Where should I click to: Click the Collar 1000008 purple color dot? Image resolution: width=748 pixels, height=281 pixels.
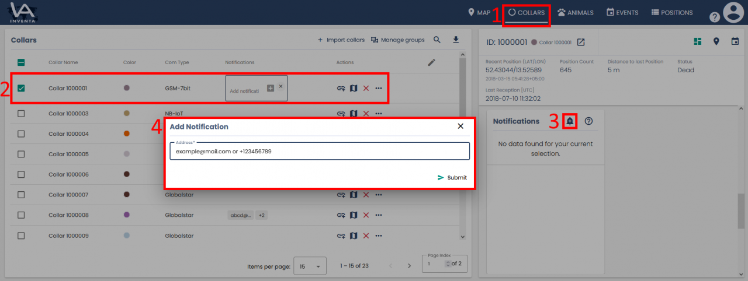[x=126, y=215]
